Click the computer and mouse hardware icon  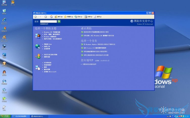(x=38, y=68)
